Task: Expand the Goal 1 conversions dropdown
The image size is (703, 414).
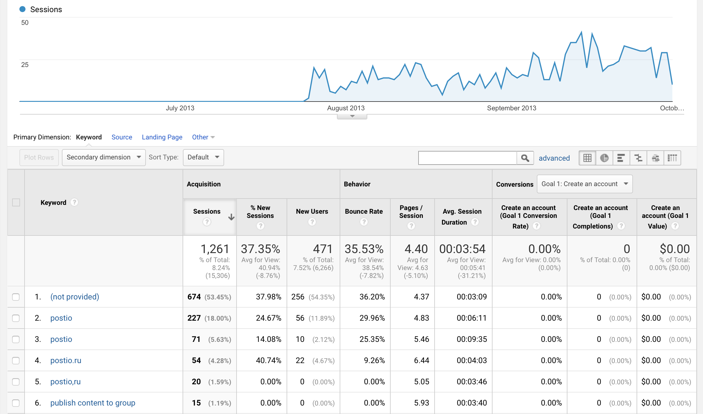Action: coord(584,184)
